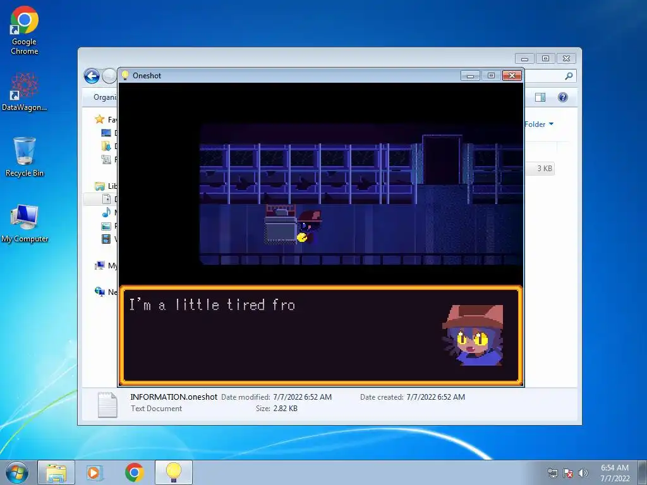Minimize the Oneshot game window
The height and width of the screenshot is (485, 647).
pos(470,76)
